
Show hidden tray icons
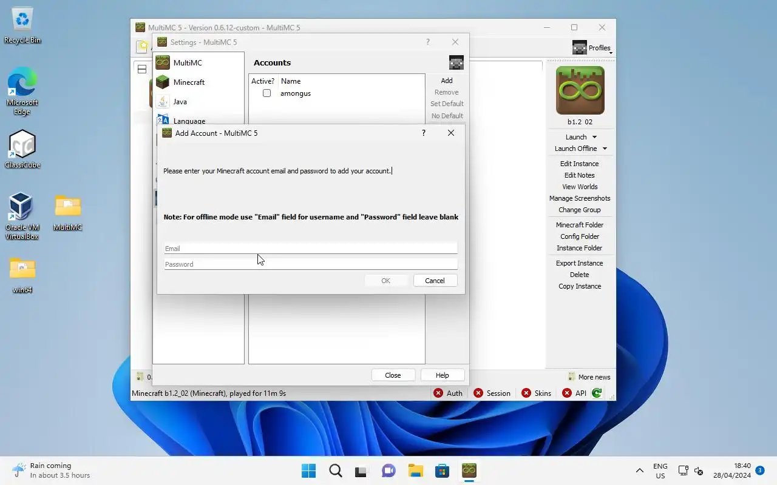pos(639,470)
